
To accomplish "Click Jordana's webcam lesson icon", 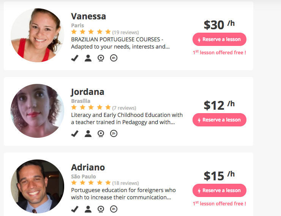I will pyautogui.click(x=101, y=133).
